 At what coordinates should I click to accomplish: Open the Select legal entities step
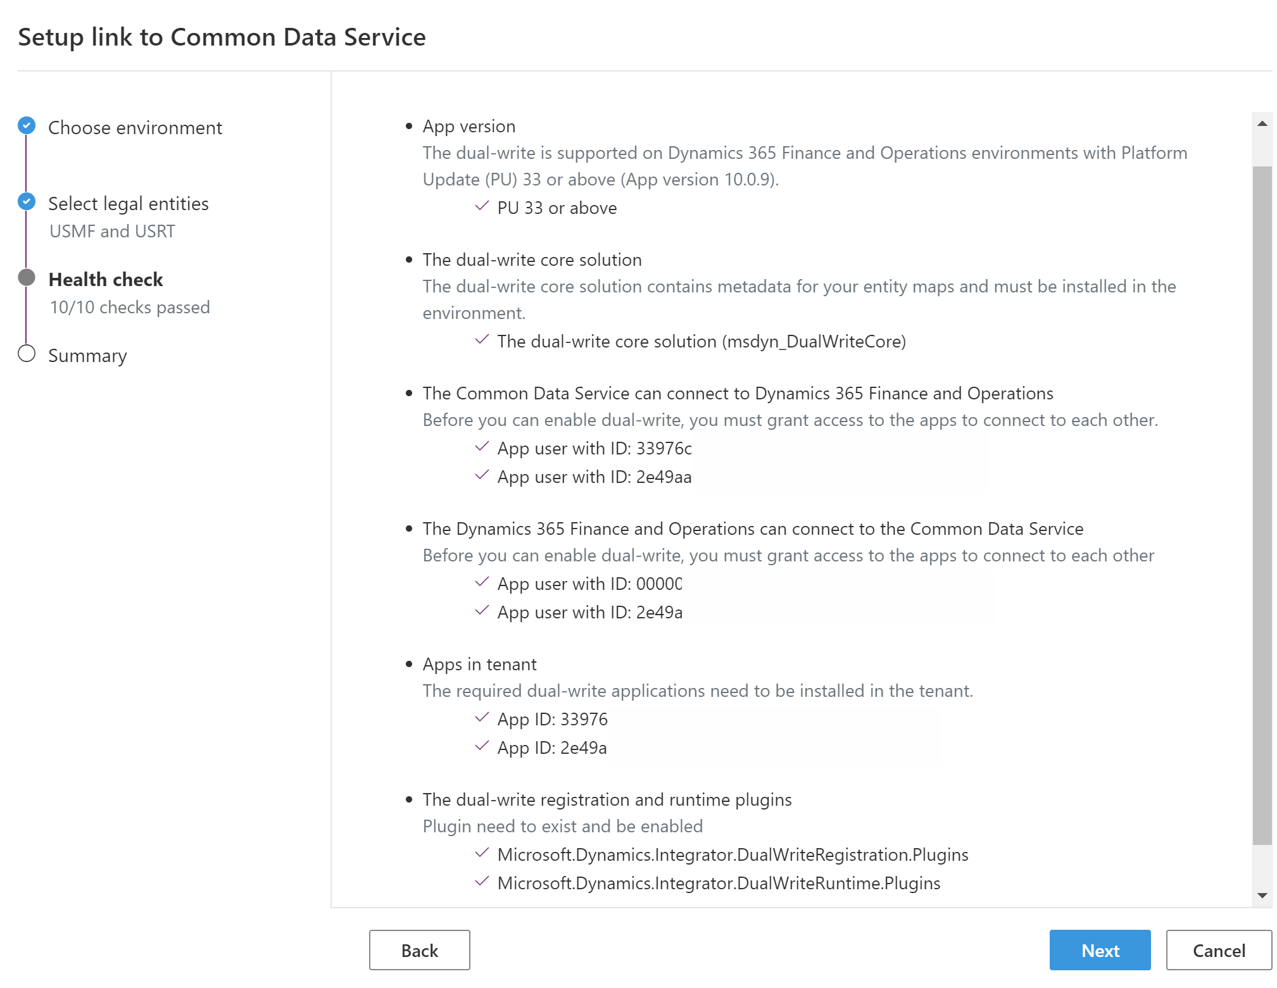pos(128,204)
